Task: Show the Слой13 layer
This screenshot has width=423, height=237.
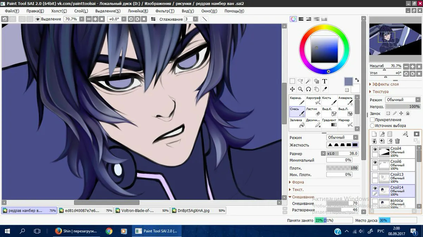Action: [x=375, y=175]
